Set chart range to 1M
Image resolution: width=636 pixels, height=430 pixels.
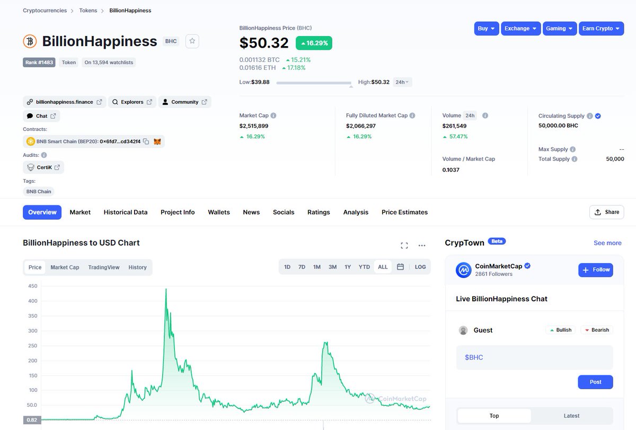[316, 267]
